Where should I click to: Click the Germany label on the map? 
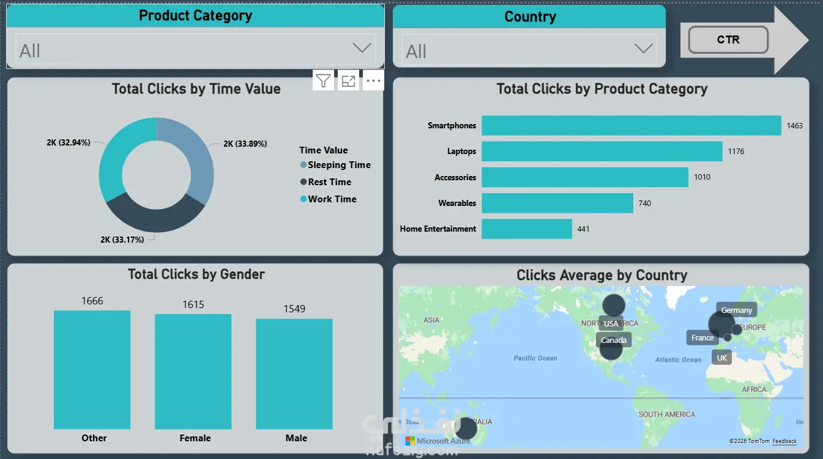tap(737, 310)
